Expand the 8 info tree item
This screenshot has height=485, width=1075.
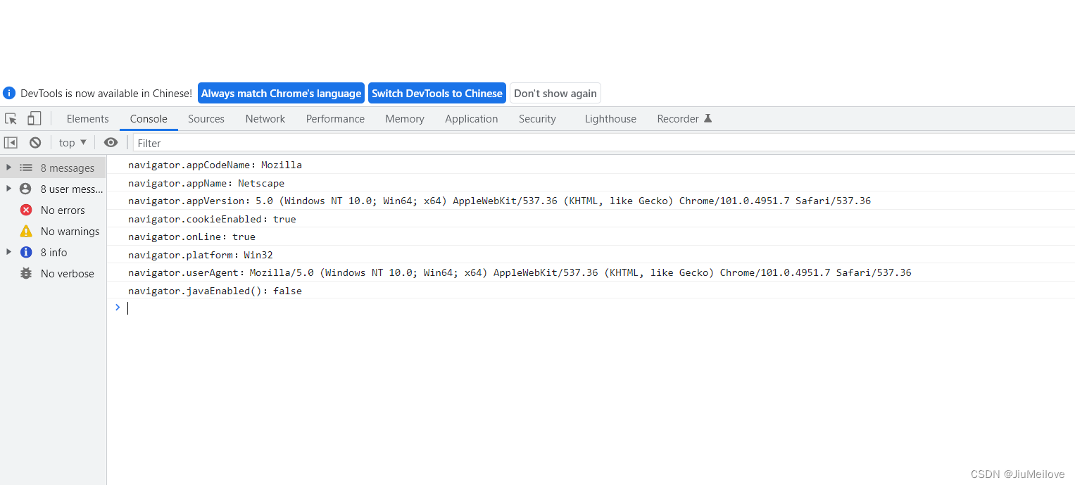pos(8,252)
